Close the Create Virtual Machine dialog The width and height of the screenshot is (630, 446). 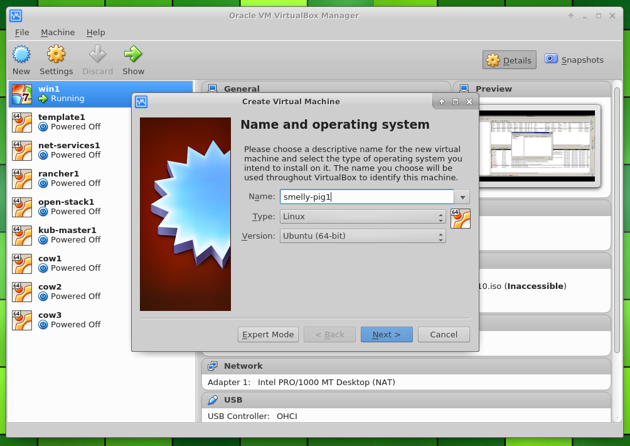coord(469,102)
